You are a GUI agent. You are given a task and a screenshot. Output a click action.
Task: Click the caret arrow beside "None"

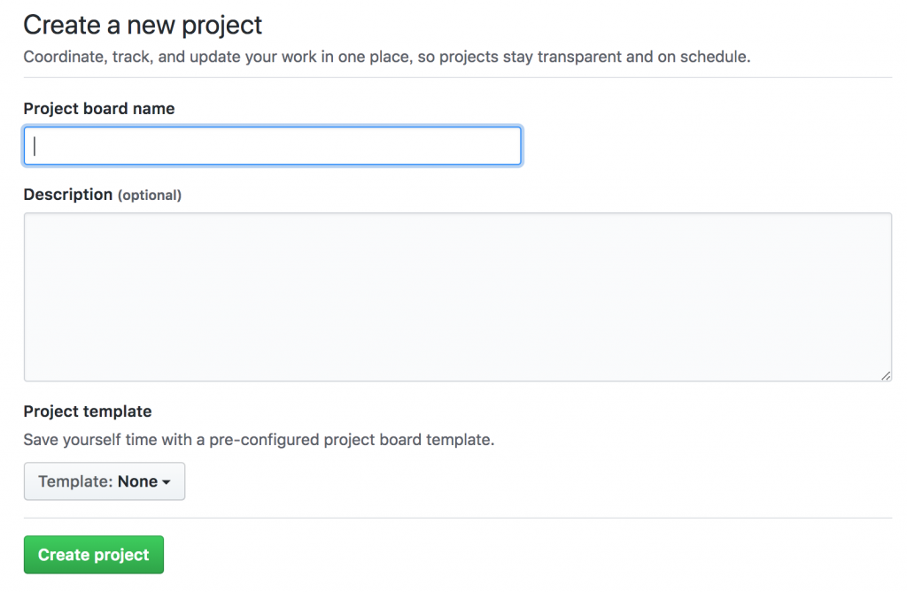[167, 482]
